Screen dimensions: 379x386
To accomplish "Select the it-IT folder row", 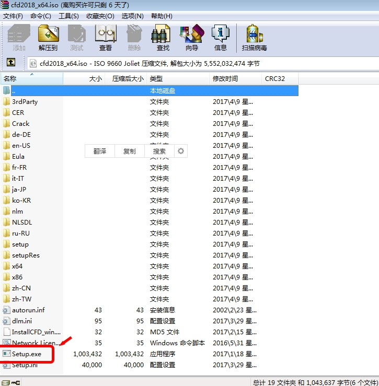I will pyautogui.click(x=150, y=179).
